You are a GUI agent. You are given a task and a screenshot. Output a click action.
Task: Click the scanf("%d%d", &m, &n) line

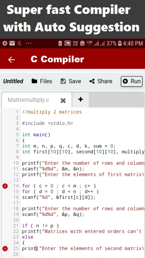[x=53, y=169]
